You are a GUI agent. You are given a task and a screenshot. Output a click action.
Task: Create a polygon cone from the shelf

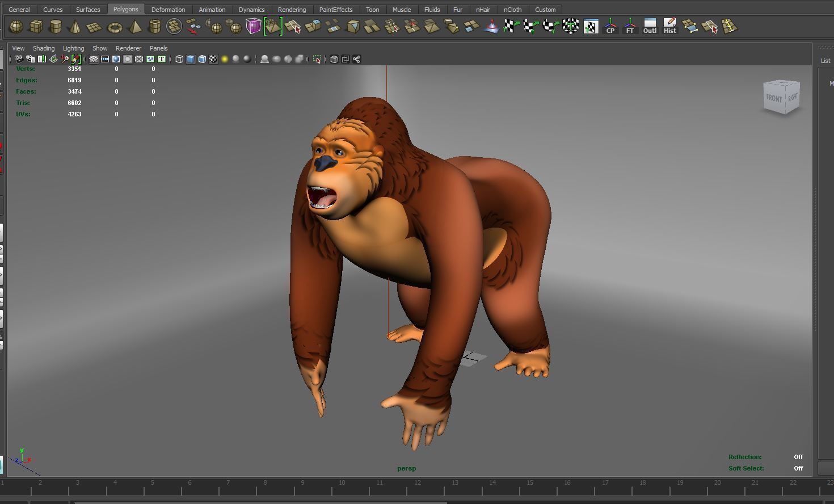(75, 27)
